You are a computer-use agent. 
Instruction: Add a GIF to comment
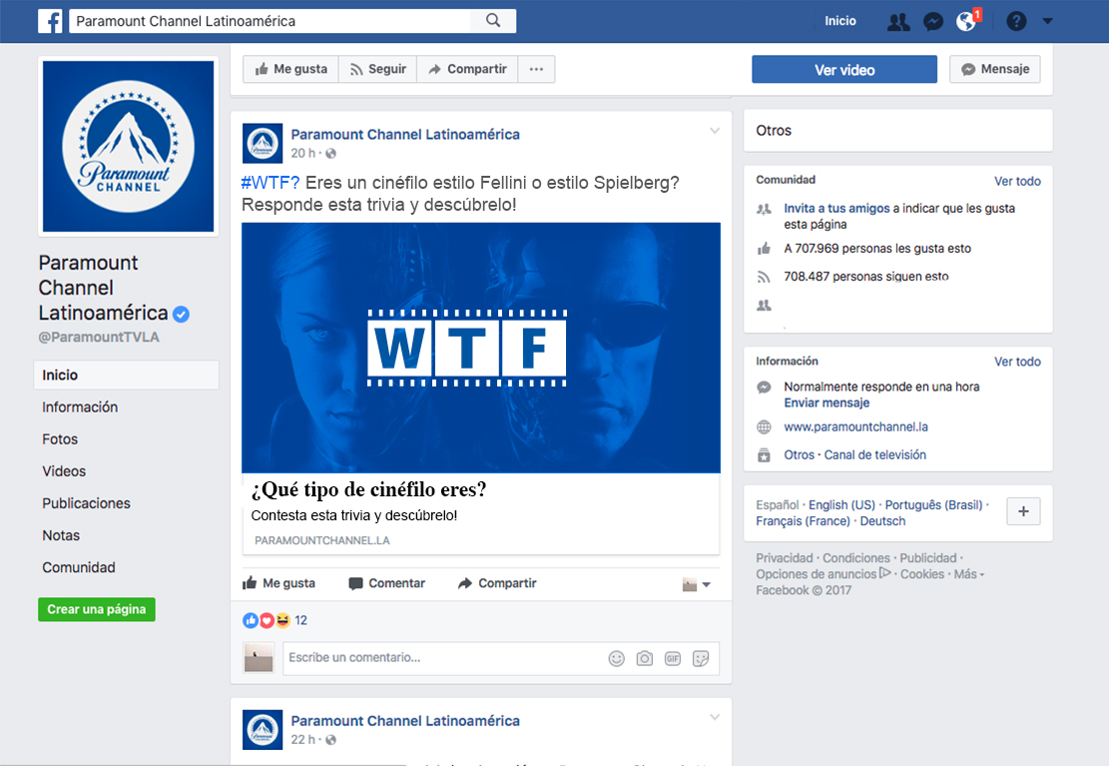(673, 658)
